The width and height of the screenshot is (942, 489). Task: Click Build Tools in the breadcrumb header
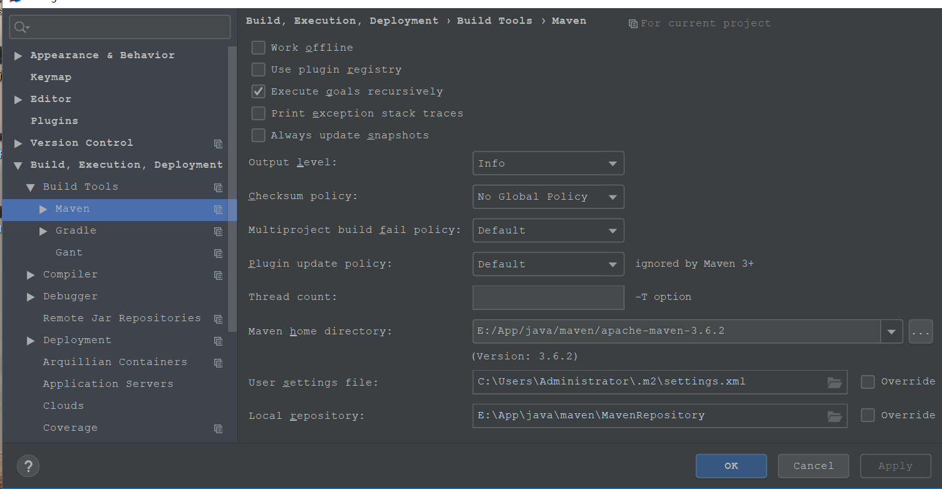pos(494,21)
